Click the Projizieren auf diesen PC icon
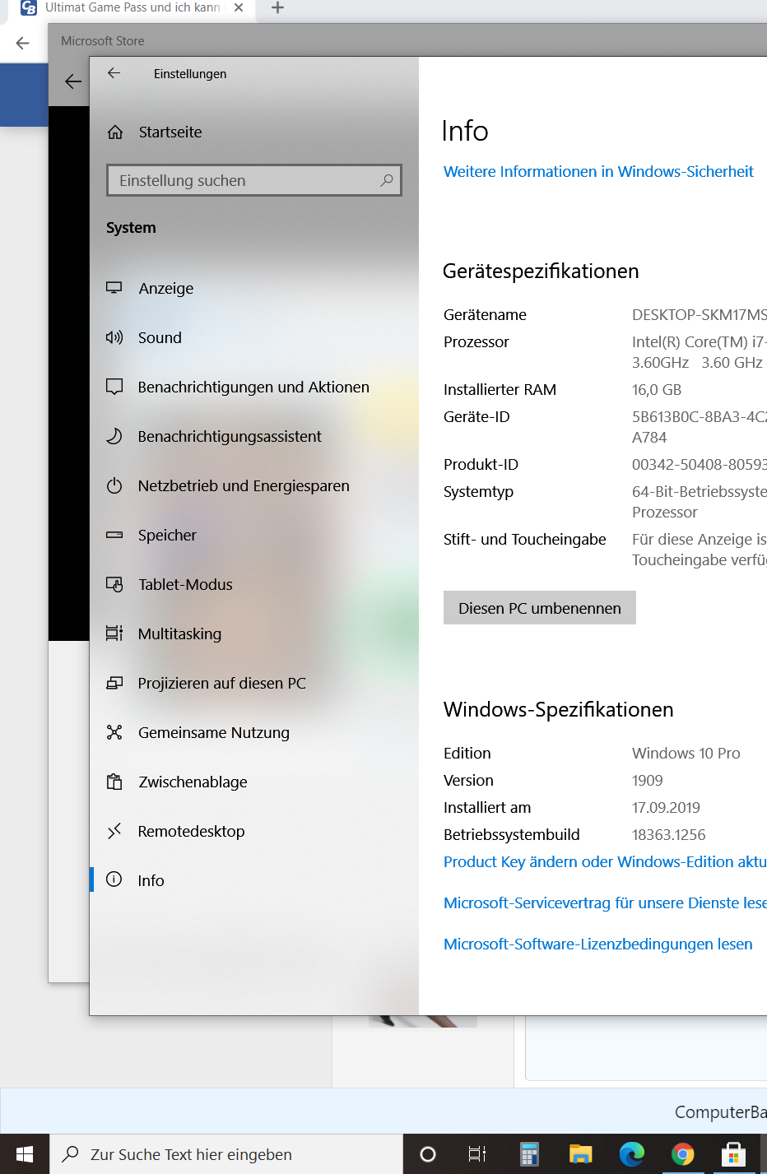This screenshot has height=1174, width=767. point(114,683)
